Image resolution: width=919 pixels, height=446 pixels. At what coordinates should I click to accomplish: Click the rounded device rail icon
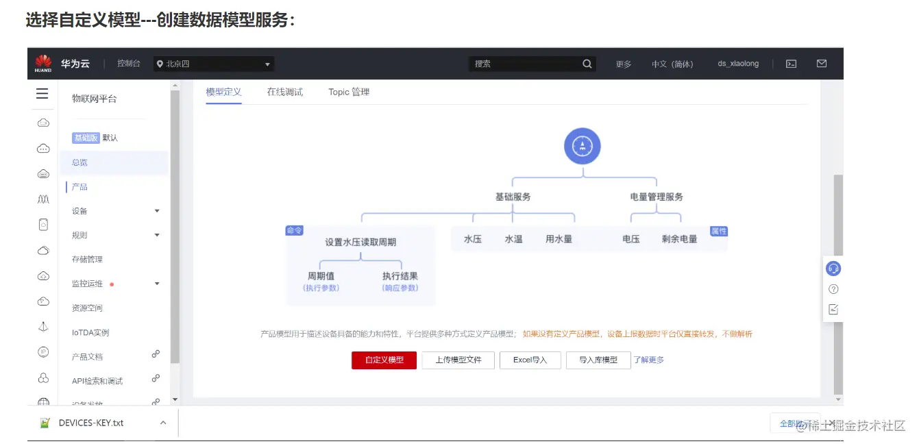pyautogui.click(x=43, y=225)
